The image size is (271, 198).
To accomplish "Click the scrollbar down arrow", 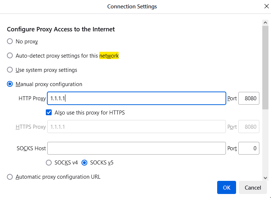I will [266, 178].
